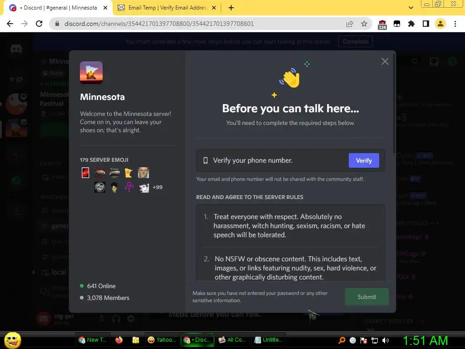Click the round black seal emoji
This screenshot has height=349, width=465.
(99, 187)
